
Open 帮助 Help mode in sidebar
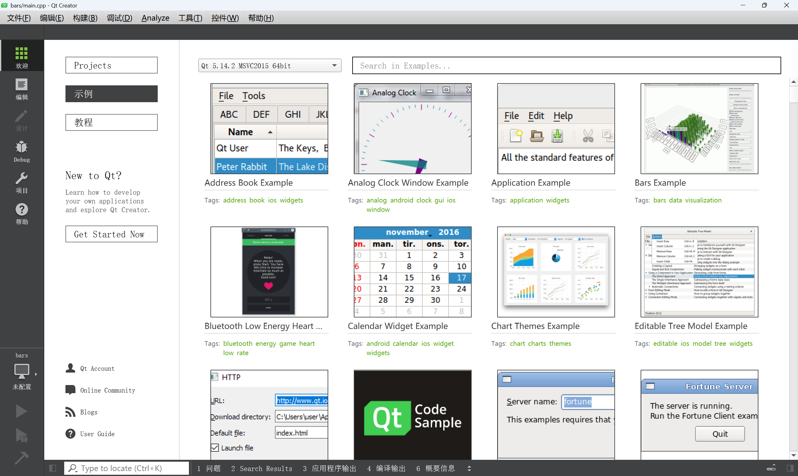coord(22,213)
